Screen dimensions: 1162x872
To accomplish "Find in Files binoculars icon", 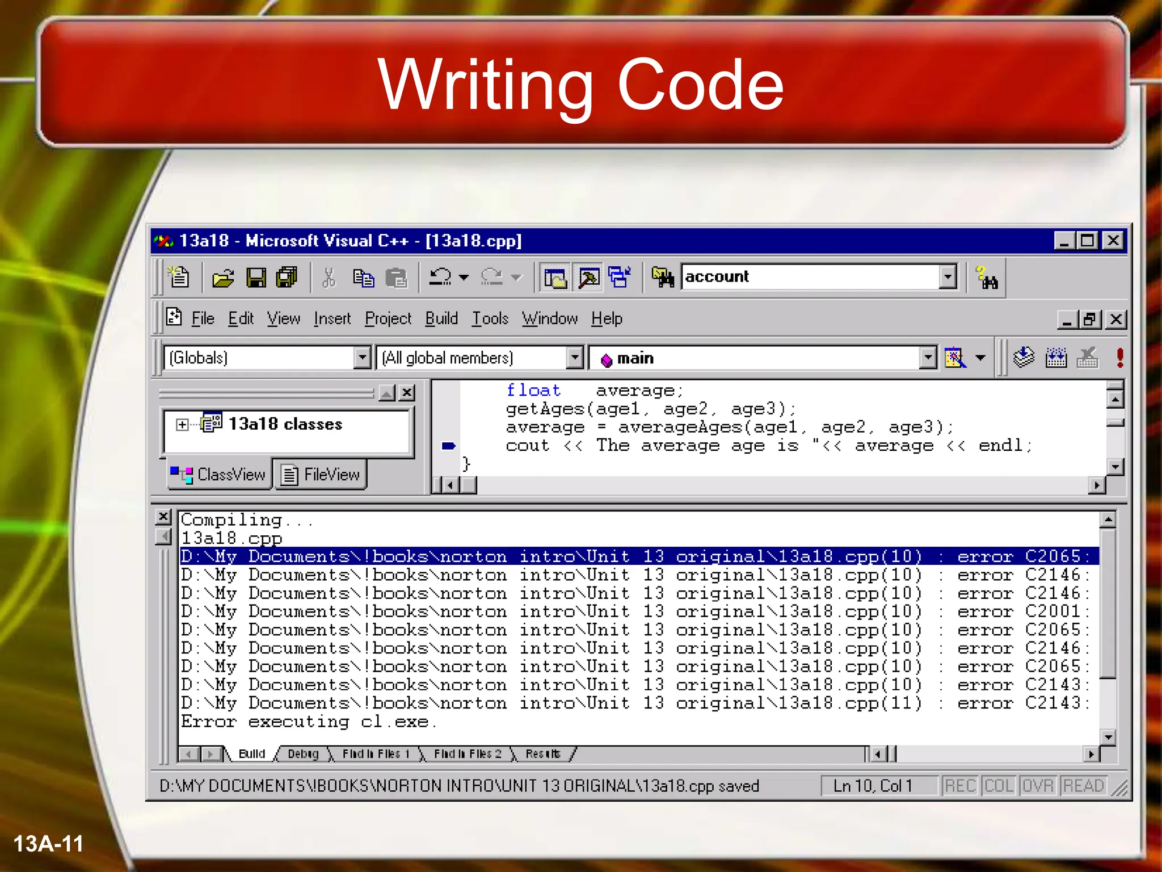I will click(x=662, y=278).
